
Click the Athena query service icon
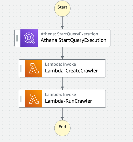pyautogui.click(x=29, y=38)
